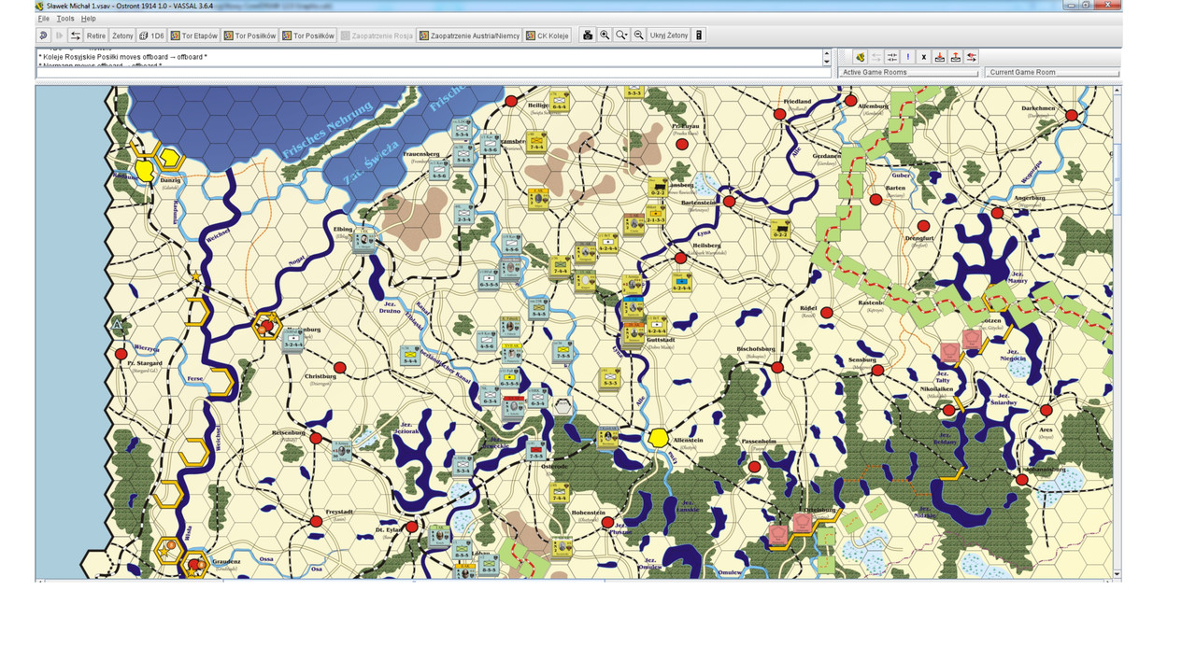The height and width of the screenshot is (647, 1196).
Task: Click the yellow hex marker at Allenstein
Action: click(x=659, y=436)
